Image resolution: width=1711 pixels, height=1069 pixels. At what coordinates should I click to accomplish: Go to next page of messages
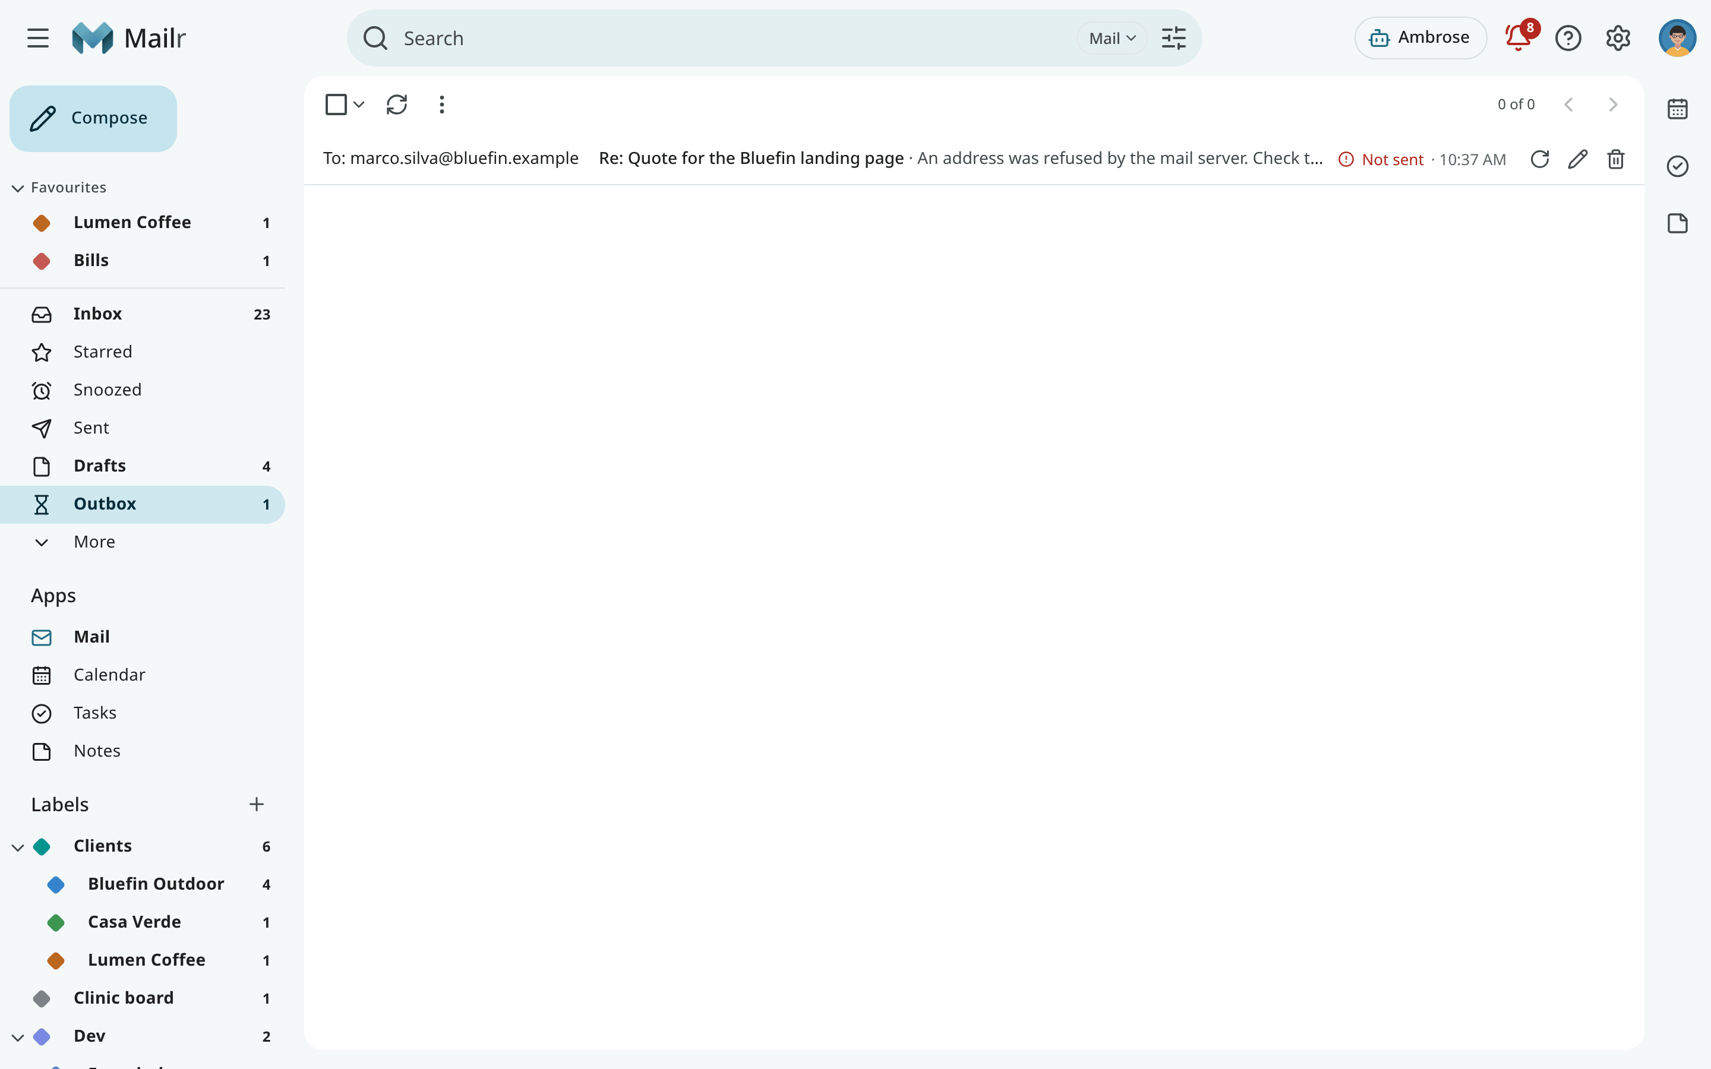pos(1613,105)
